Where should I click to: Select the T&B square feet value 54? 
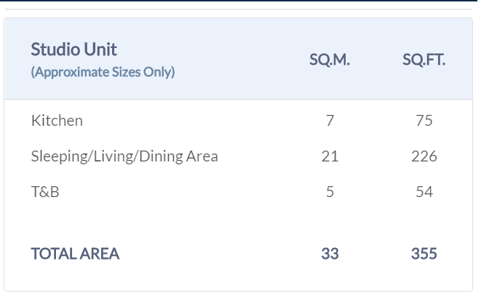(424, 192)
